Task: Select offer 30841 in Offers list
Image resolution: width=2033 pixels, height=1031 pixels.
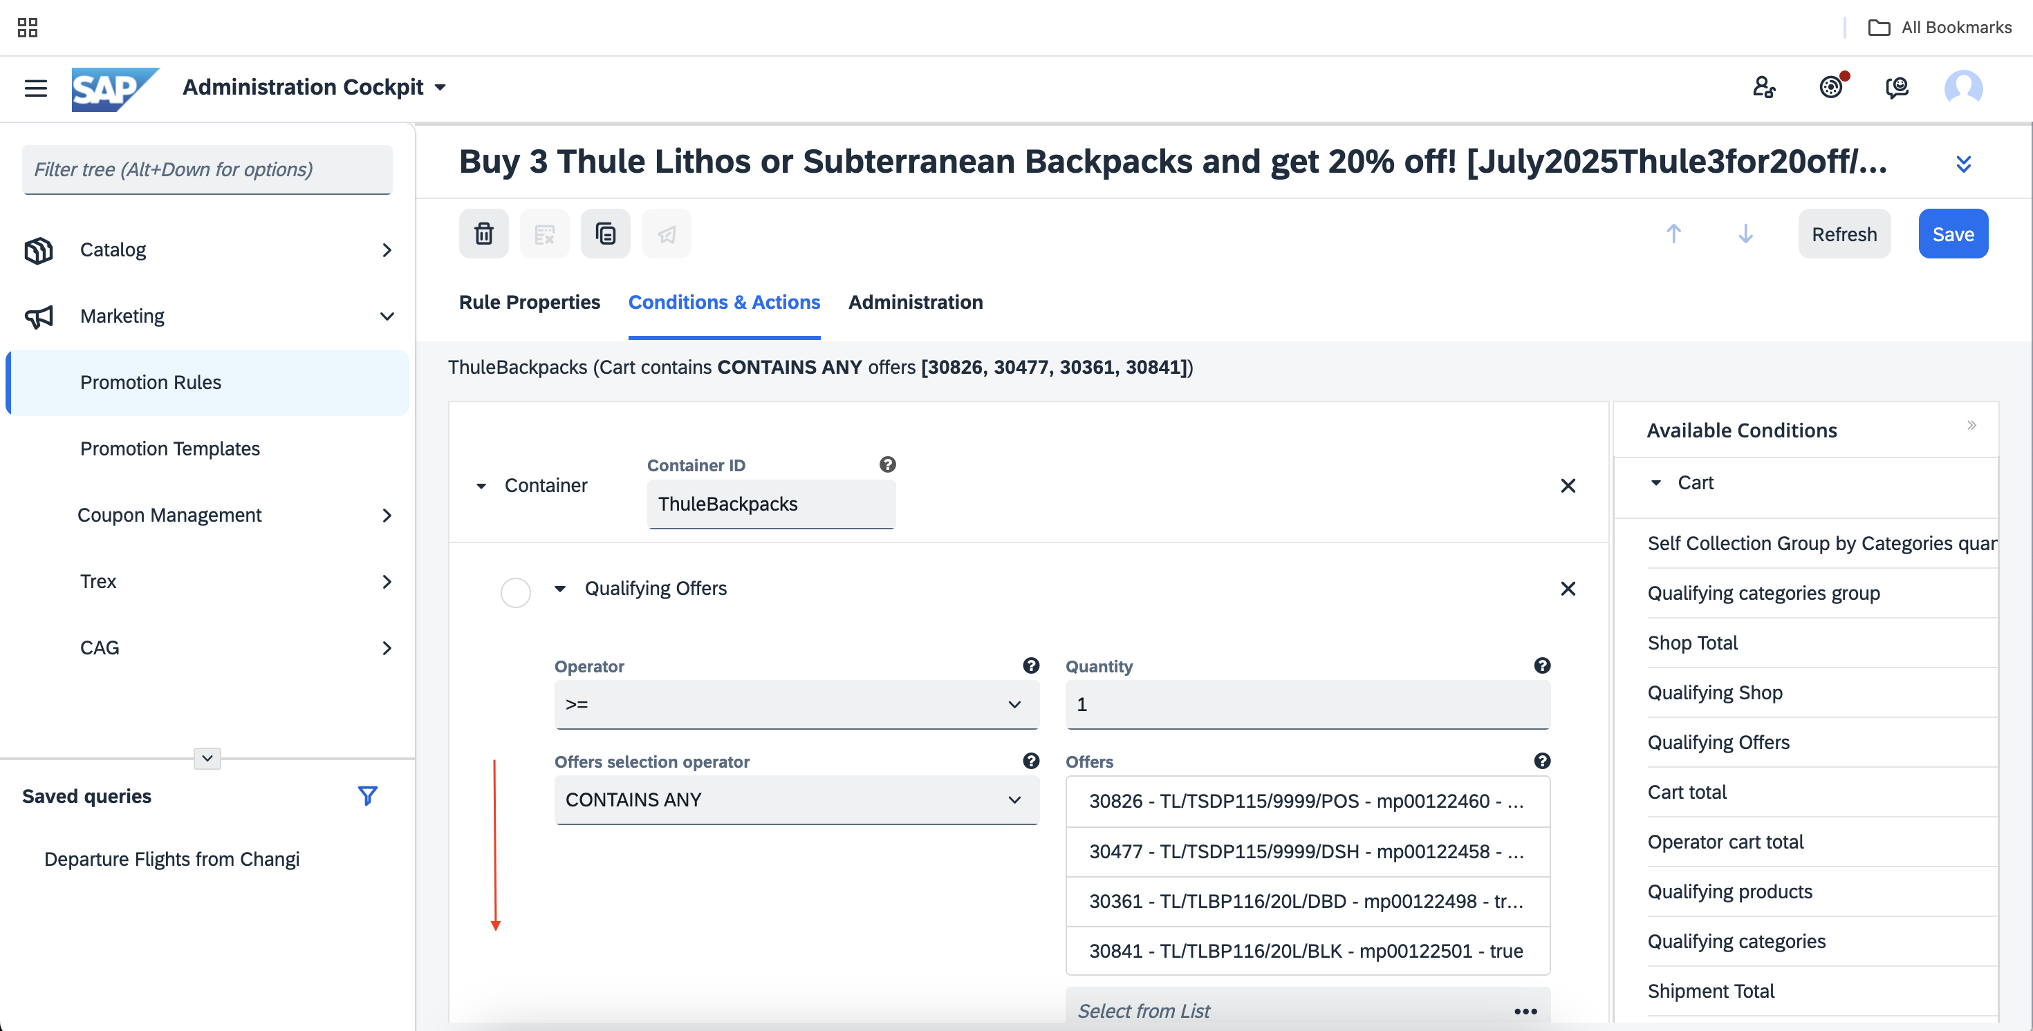Action: tap(1307, 952)
